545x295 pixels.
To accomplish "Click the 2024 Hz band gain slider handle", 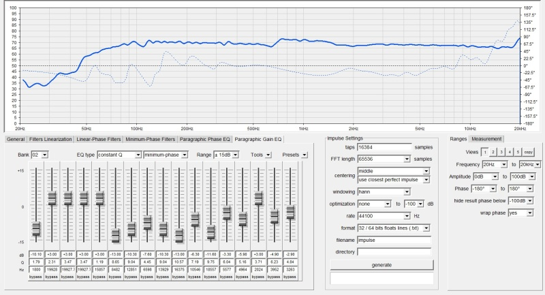I will click(258, 198).
